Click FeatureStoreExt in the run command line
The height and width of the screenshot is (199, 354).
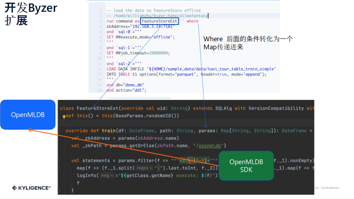click(x=160, y=21)
